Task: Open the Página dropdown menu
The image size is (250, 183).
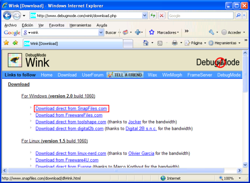Action: pyautogui.click(x=195, y=43)
